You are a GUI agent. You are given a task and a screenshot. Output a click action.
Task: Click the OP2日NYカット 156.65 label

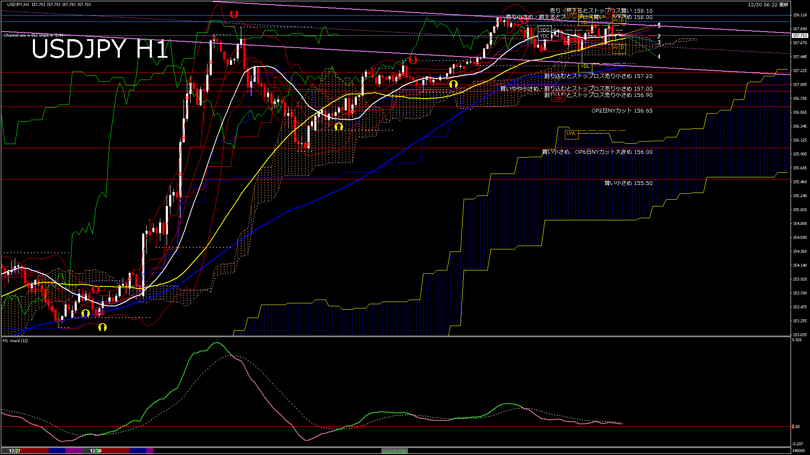coord(622,111)
